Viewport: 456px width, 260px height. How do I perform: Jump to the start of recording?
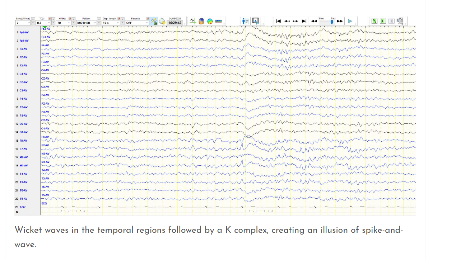pyautogui.click(x=278, y=21)
